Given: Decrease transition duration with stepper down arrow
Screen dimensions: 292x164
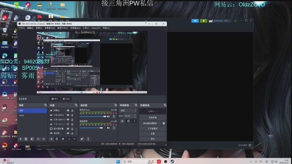Looking at the screenshot, I should pyautogui.click(x=135, y=117).
